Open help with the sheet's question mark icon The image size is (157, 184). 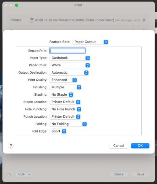11,146
